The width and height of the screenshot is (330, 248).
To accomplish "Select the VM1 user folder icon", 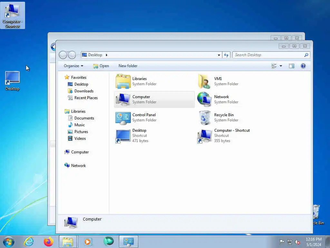I will pos(204,81).
